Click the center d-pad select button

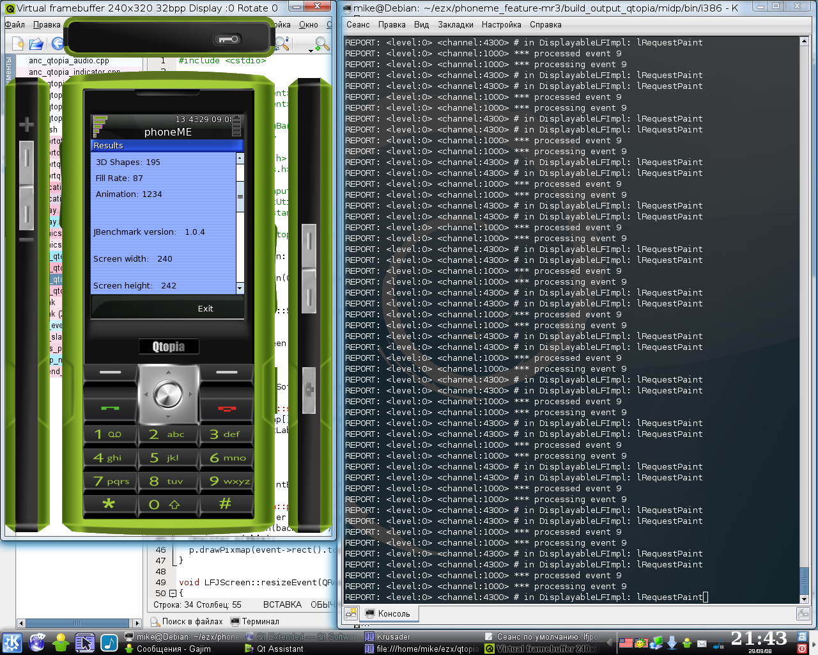click(x=169, y=394)
